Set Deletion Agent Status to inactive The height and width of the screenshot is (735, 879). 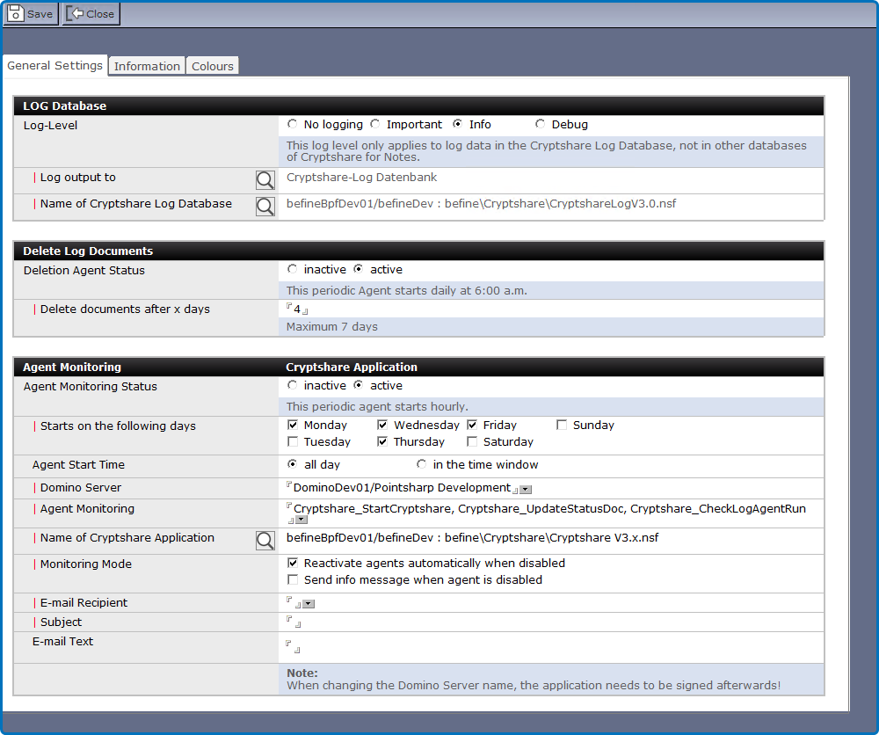pyautogui.click(x=293, y=270)
